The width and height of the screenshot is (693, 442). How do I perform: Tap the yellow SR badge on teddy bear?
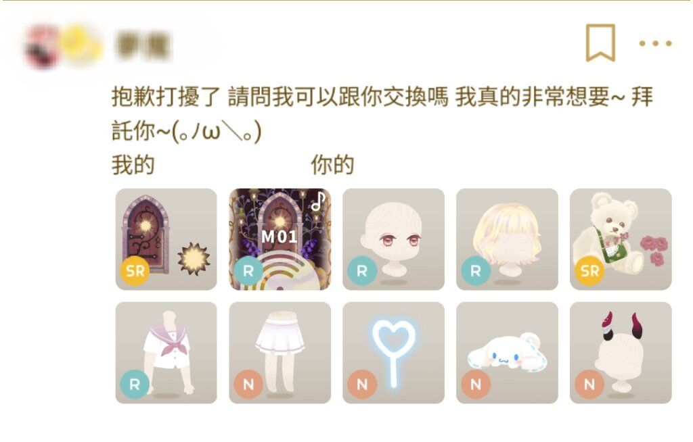point(589,271)
